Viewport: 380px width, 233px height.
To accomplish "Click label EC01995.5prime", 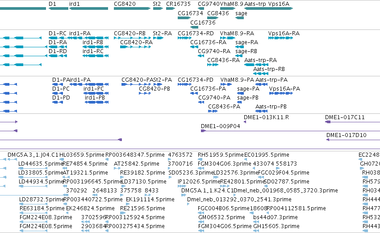I will (x=267, y=155).
